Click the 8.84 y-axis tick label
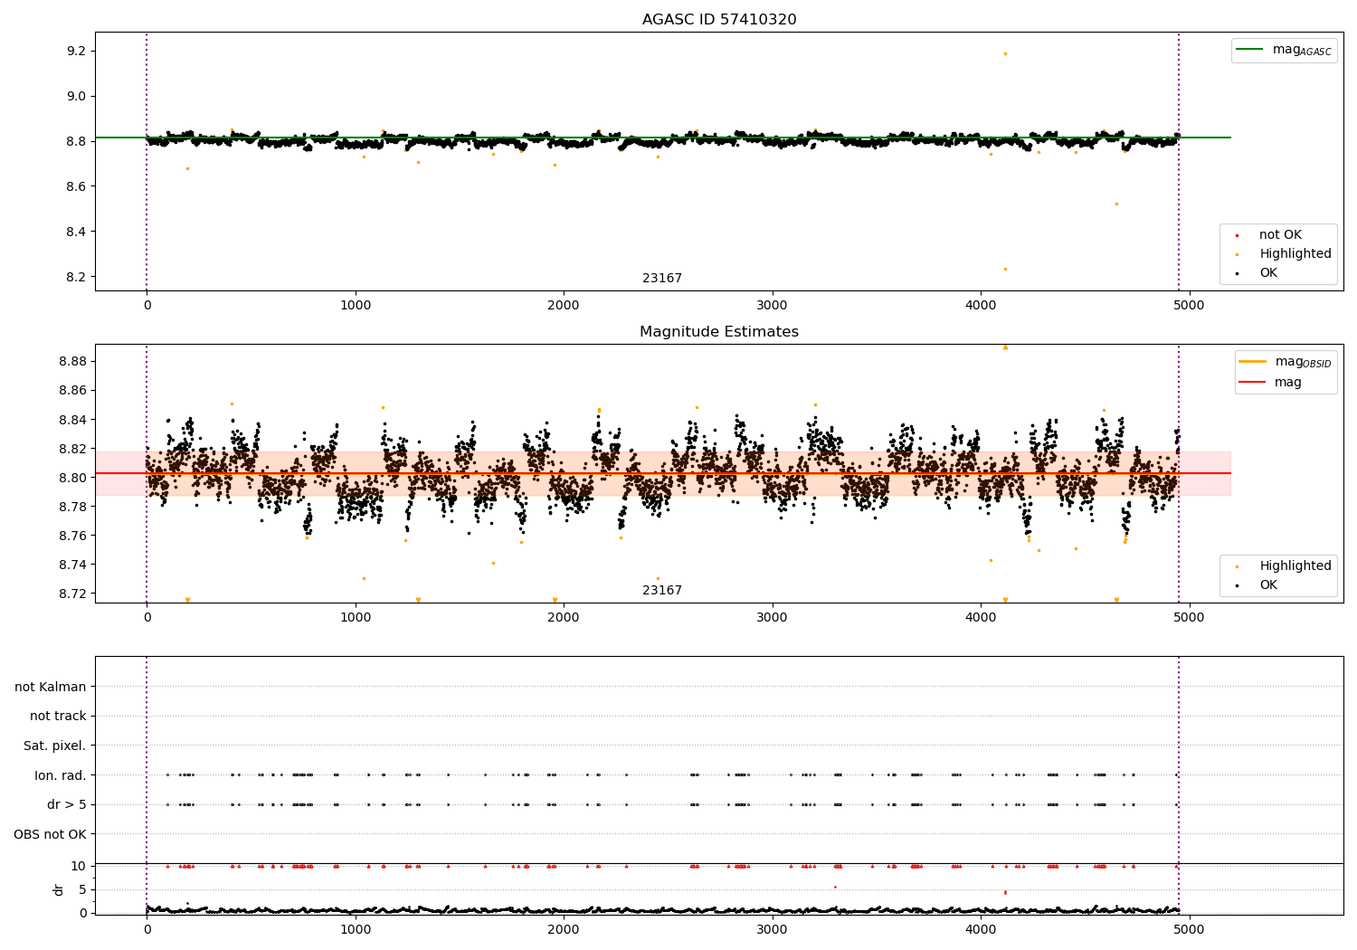1357x950 pixels. point(71,420)
